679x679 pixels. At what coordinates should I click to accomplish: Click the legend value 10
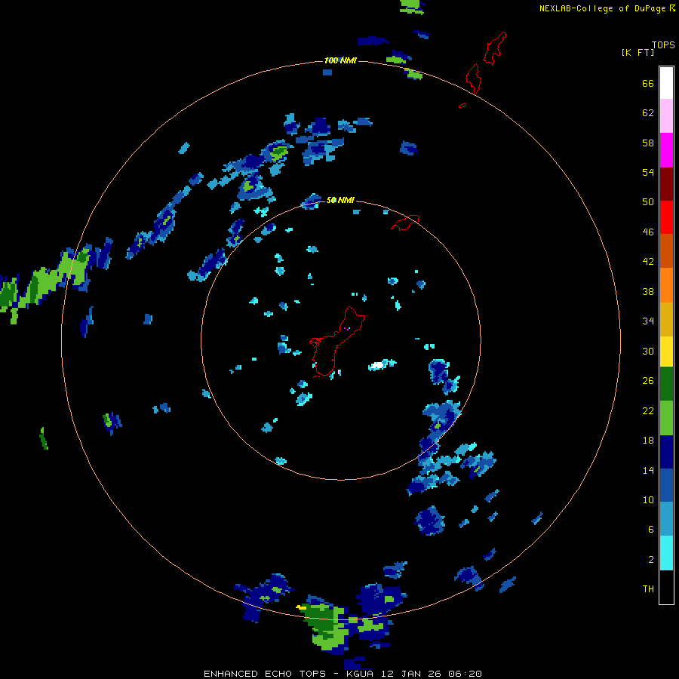648,500
